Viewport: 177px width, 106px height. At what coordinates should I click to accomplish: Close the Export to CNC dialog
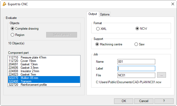(172, 4)
